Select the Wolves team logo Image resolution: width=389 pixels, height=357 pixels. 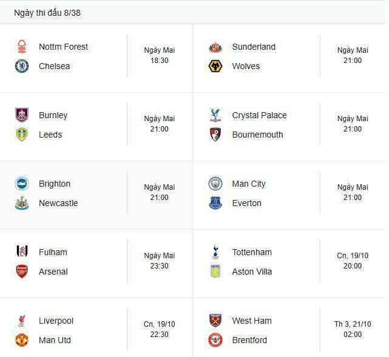click(x=215, y=66)
